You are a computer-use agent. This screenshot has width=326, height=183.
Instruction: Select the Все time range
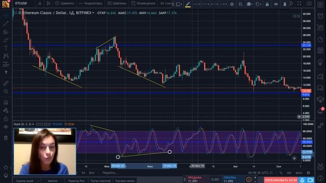pos(92,173)
